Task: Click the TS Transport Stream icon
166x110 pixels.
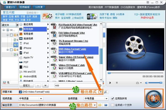Action: (x=54, y=43)
